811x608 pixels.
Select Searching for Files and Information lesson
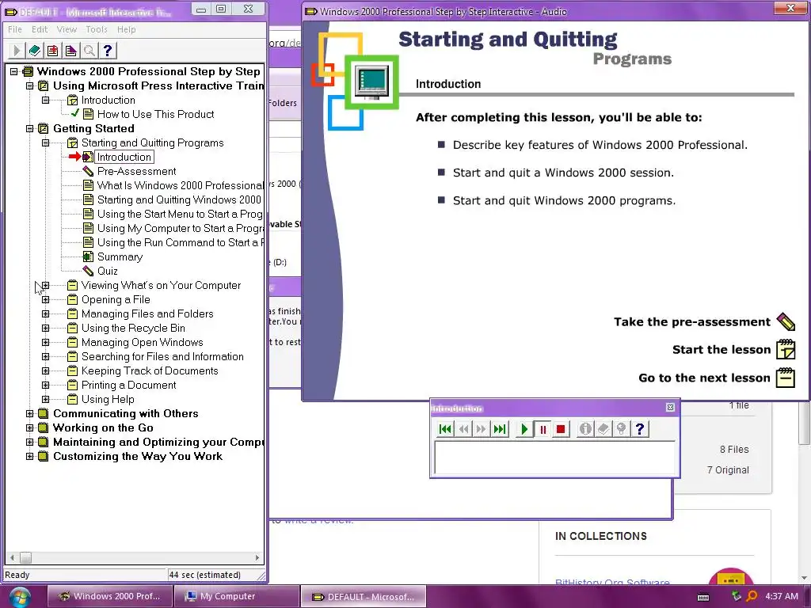pyautogui.click(x=162, y=357)
